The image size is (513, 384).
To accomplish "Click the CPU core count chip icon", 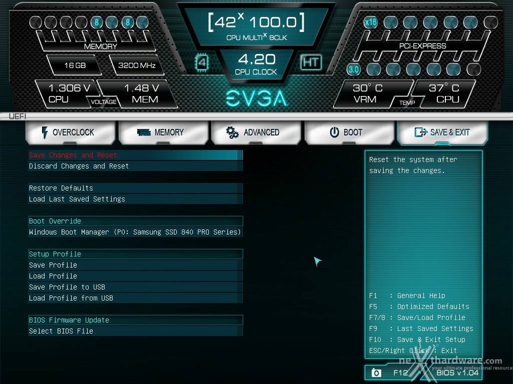I will click(202, 62).
